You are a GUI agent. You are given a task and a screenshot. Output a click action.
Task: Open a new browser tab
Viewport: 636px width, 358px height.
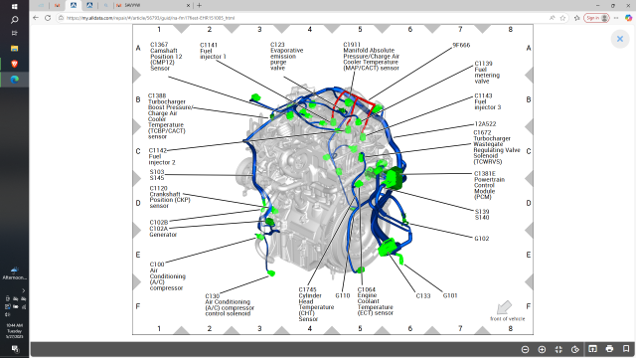199,5
